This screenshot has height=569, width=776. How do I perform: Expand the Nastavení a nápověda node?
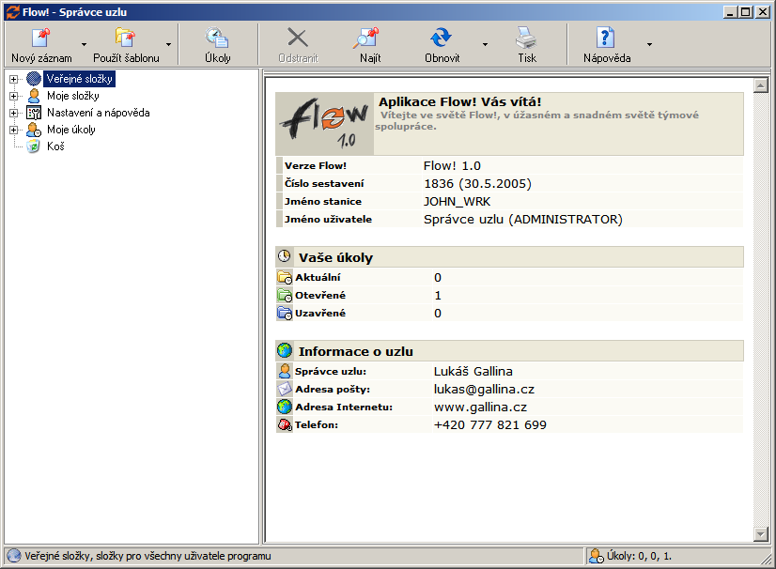point(14,113)
